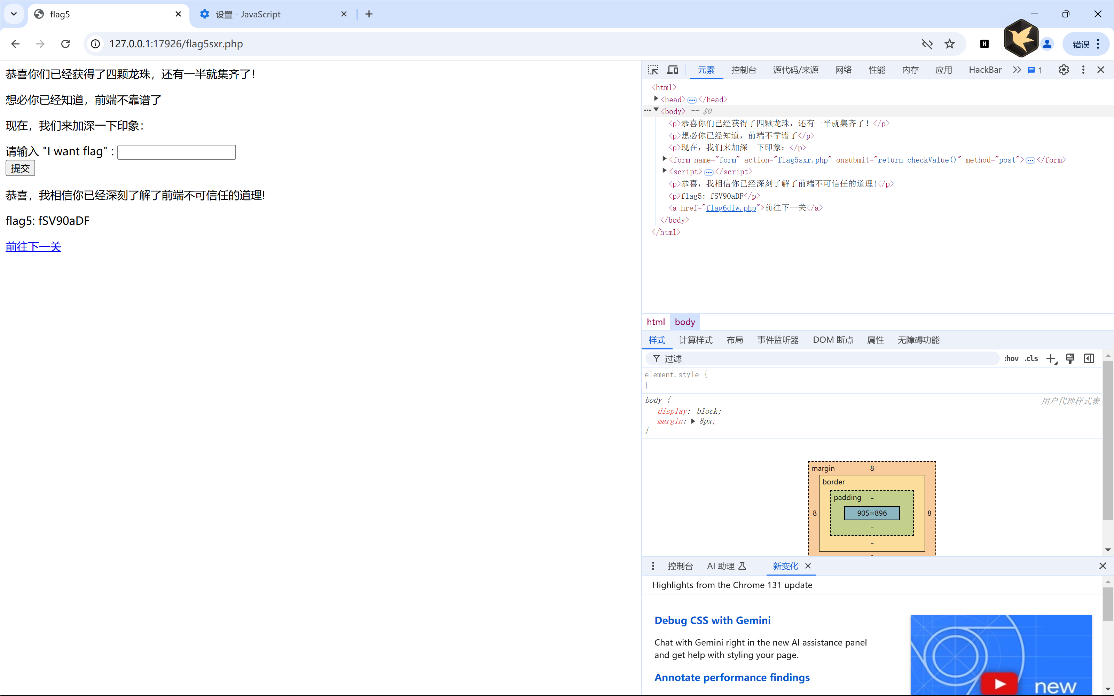This screenshot has width=1114, height=696.
Task: Open the HackBar DevTools tab
Action: [985, 70]
